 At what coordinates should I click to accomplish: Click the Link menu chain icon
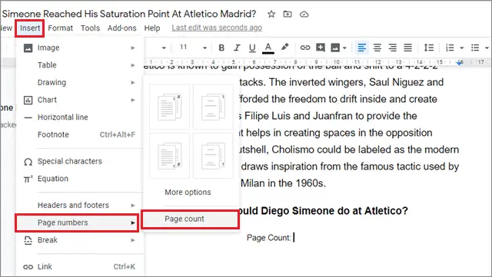(x=28, y=267)
